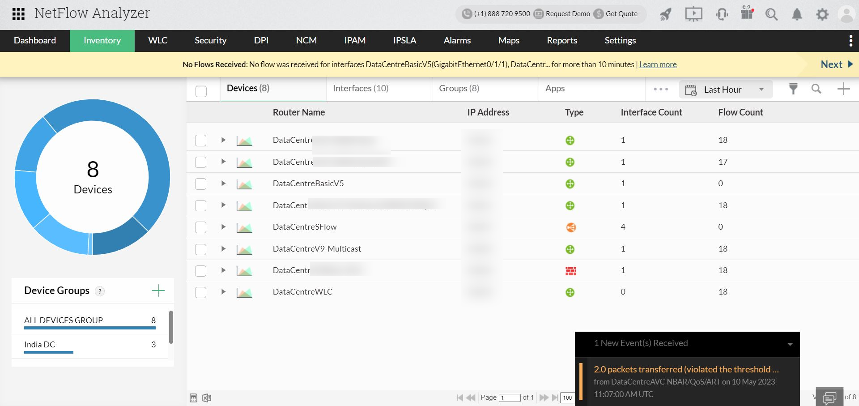The width and height of the screenshot is (859, 406).
Task: Check the box for DataCentreBasicV5
Action: (x=201, y=184)
